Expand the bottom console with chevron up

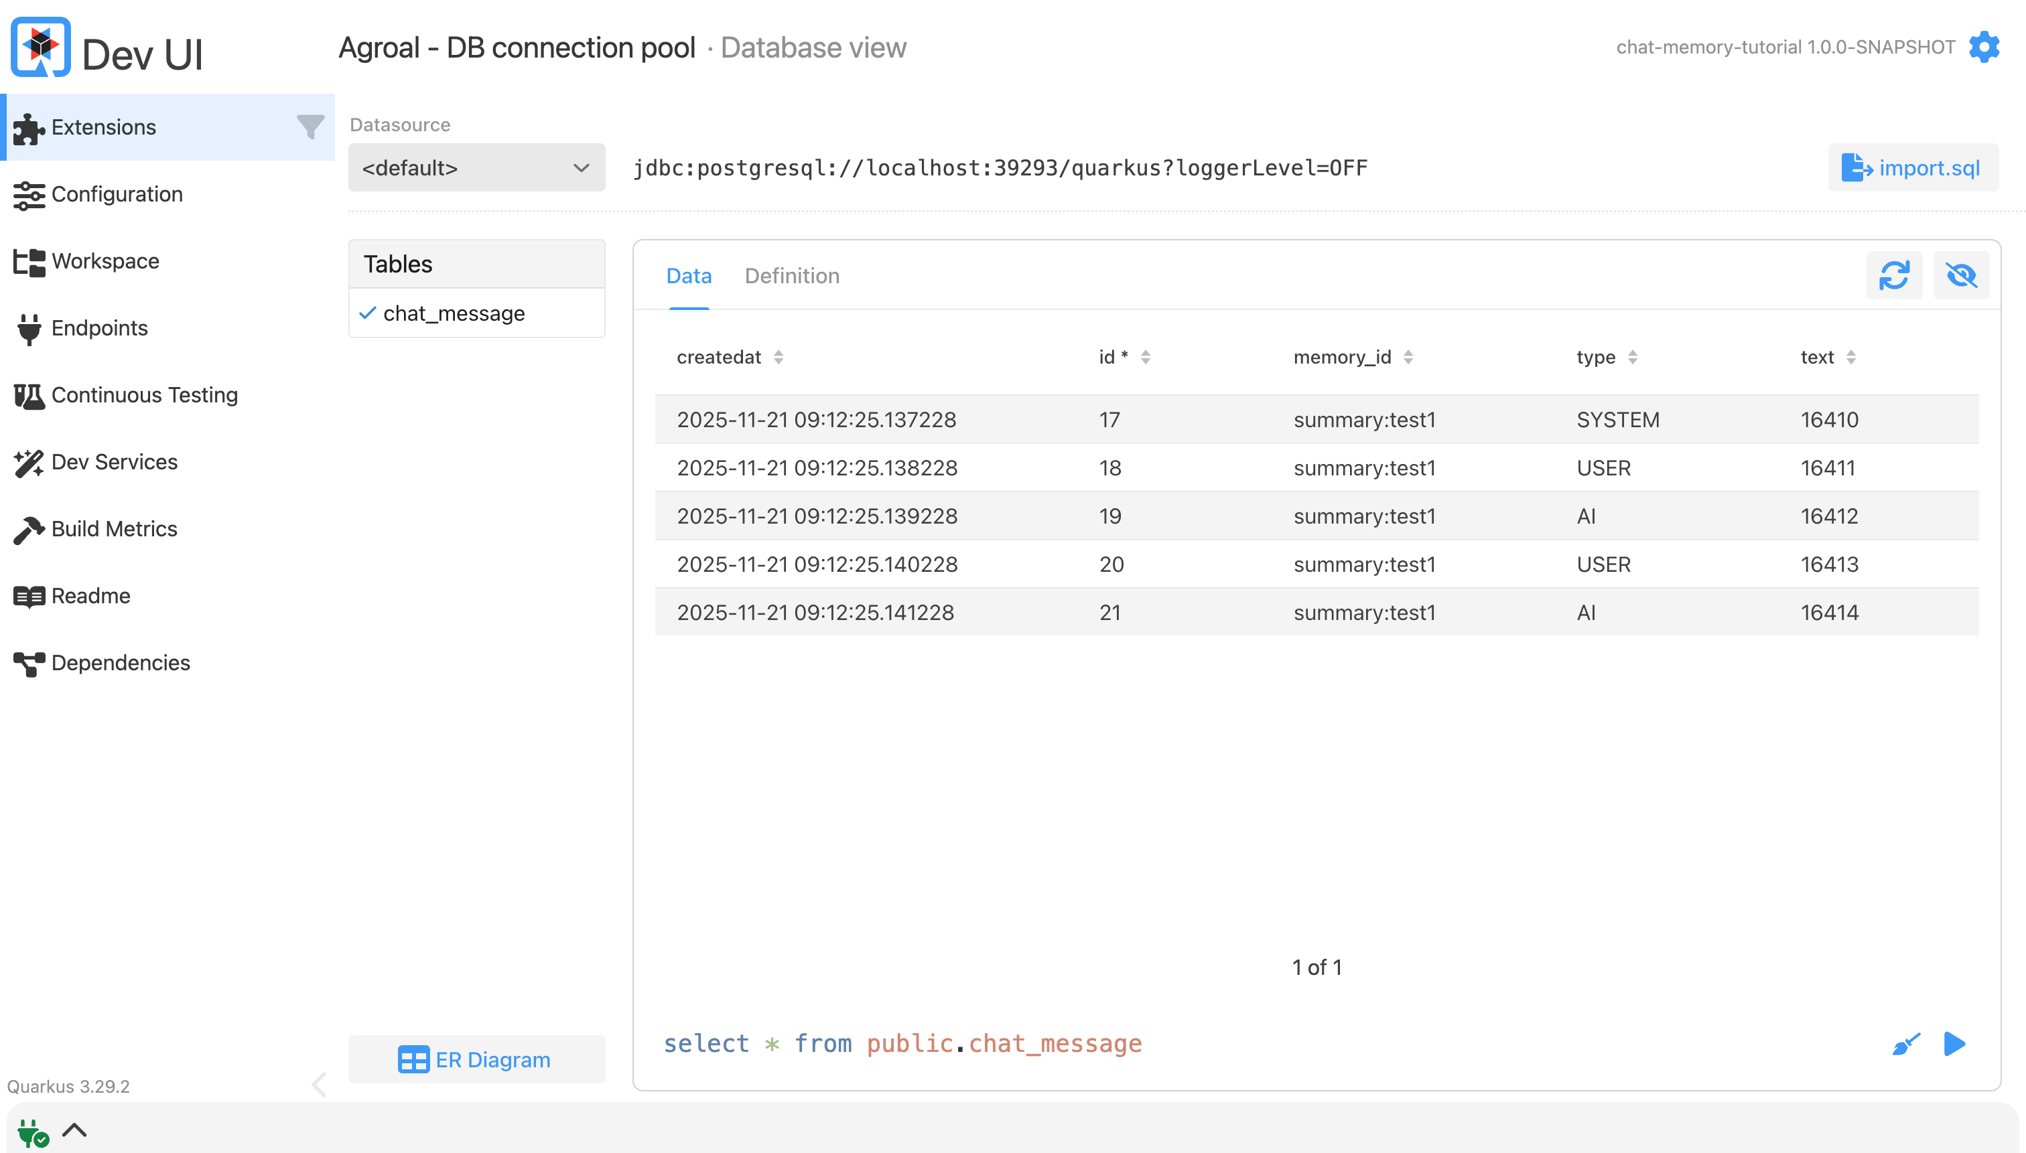[74, 1130]
